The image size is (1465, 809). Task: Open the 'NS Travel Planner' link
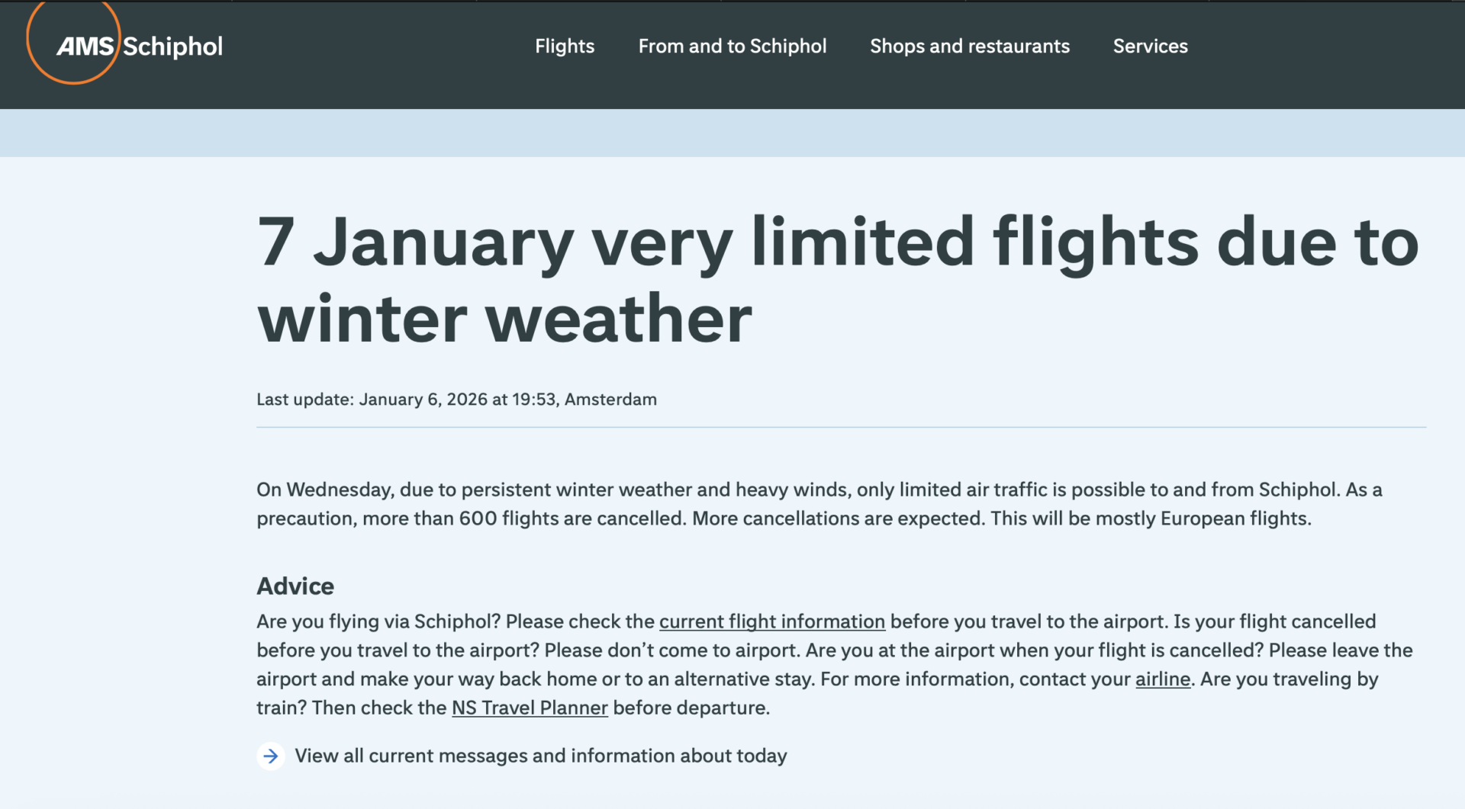(530, 708)
